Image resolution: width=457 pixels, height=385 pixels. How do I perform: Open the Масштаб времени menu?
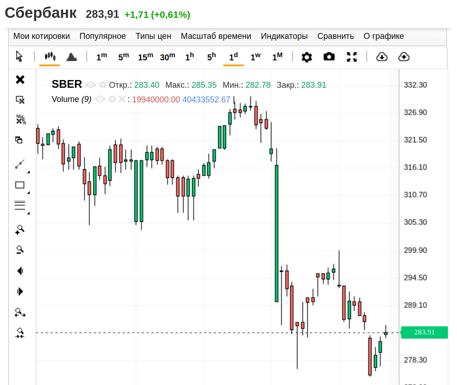click(216, 36)
